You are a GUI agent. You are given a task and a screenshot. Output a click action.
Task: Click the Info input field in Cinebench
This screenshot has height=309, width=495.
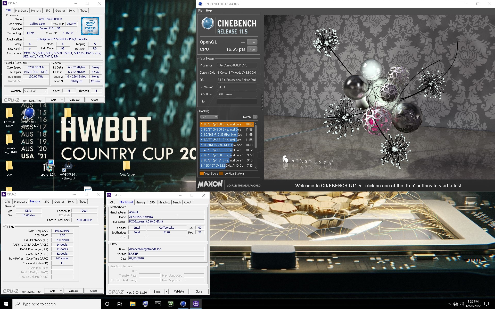click(237, 101)
